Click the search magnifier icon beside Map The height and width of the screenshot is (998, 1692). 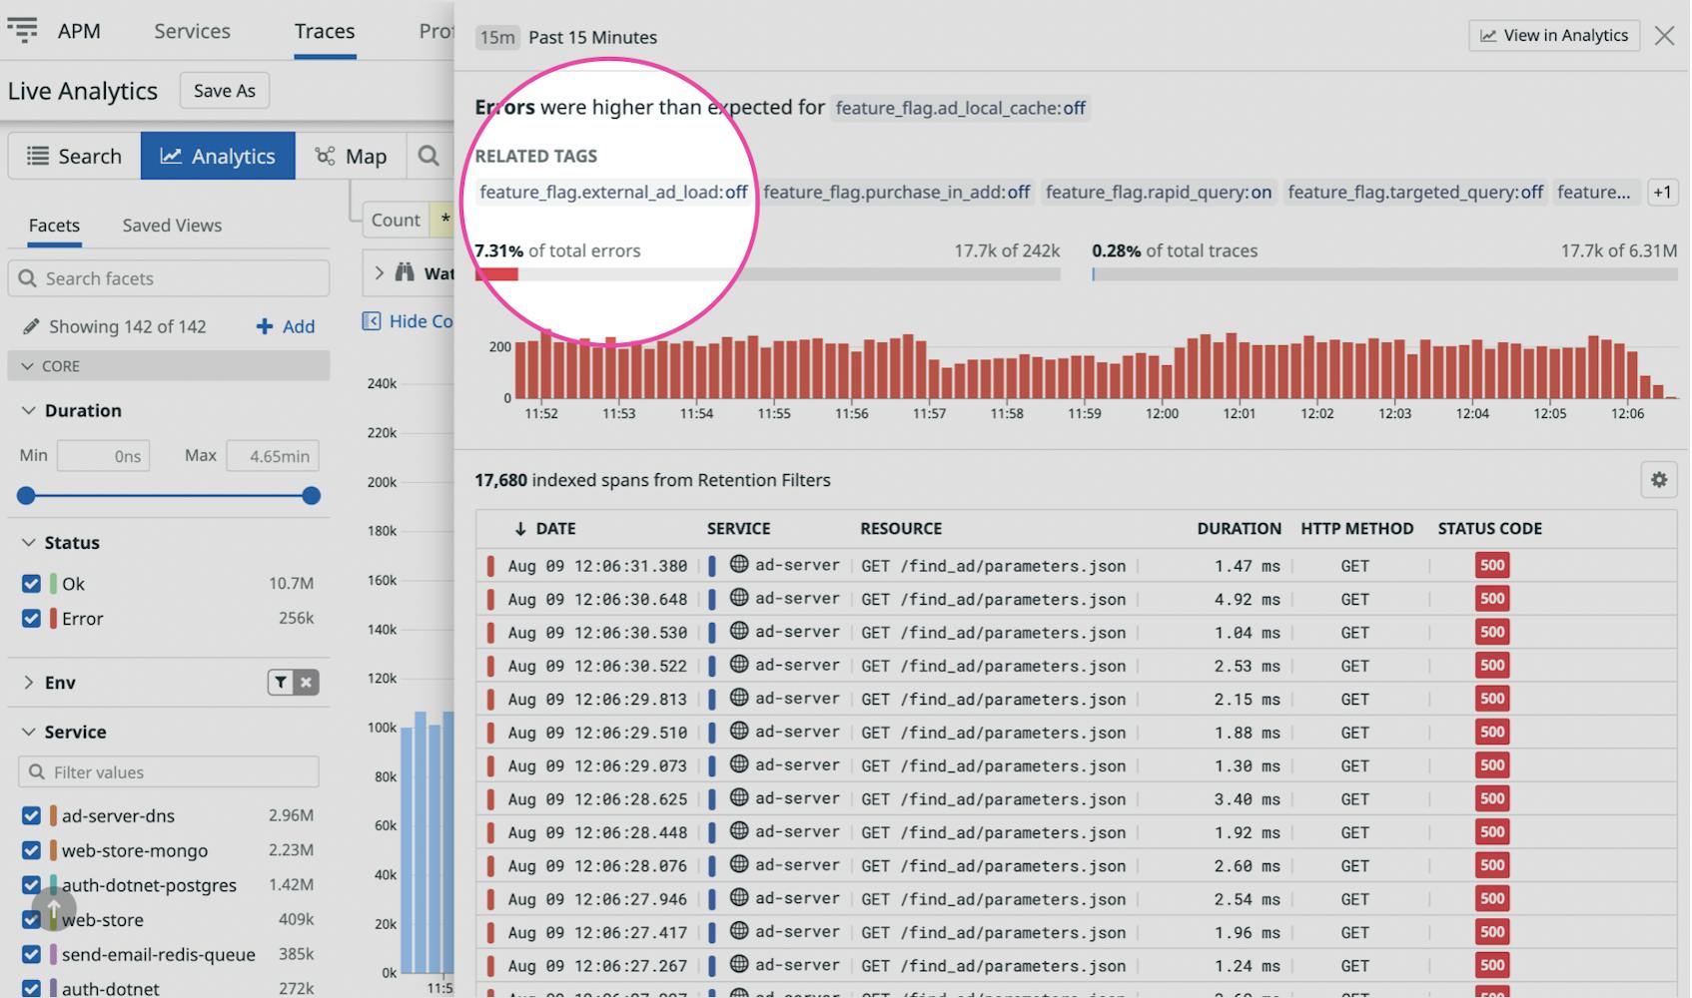click(x=428, y=156)
